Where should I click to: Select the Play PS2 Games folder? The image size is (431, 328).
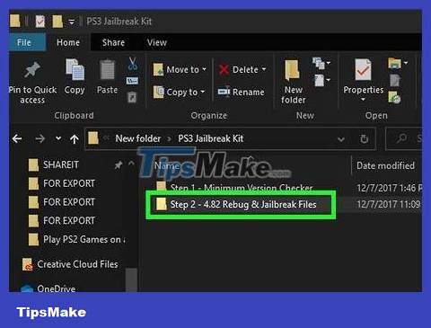(77, 239)
